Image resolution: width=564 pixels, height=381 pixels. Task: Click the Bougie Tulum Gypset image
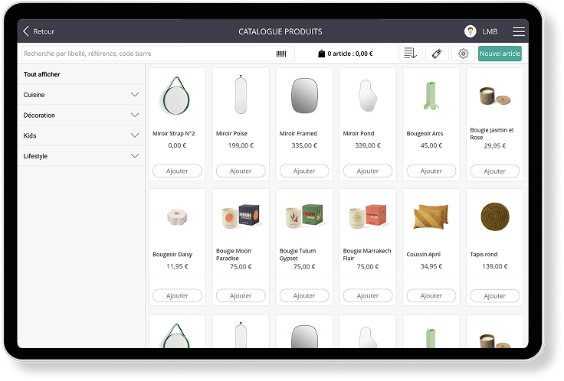(304, 217)
